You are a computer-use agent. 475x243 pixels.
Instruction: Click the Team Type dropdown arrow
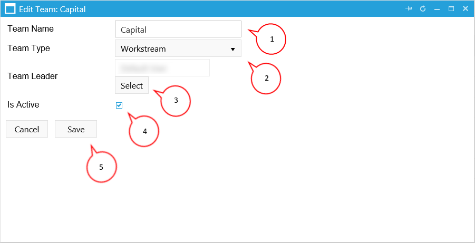[232, 49]
